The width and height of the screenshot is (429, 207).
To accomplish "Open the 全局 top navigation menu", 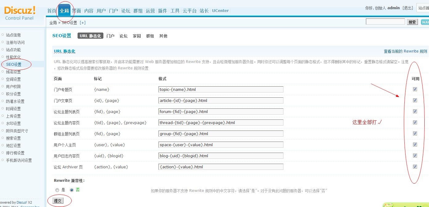I will coord(64,11).
